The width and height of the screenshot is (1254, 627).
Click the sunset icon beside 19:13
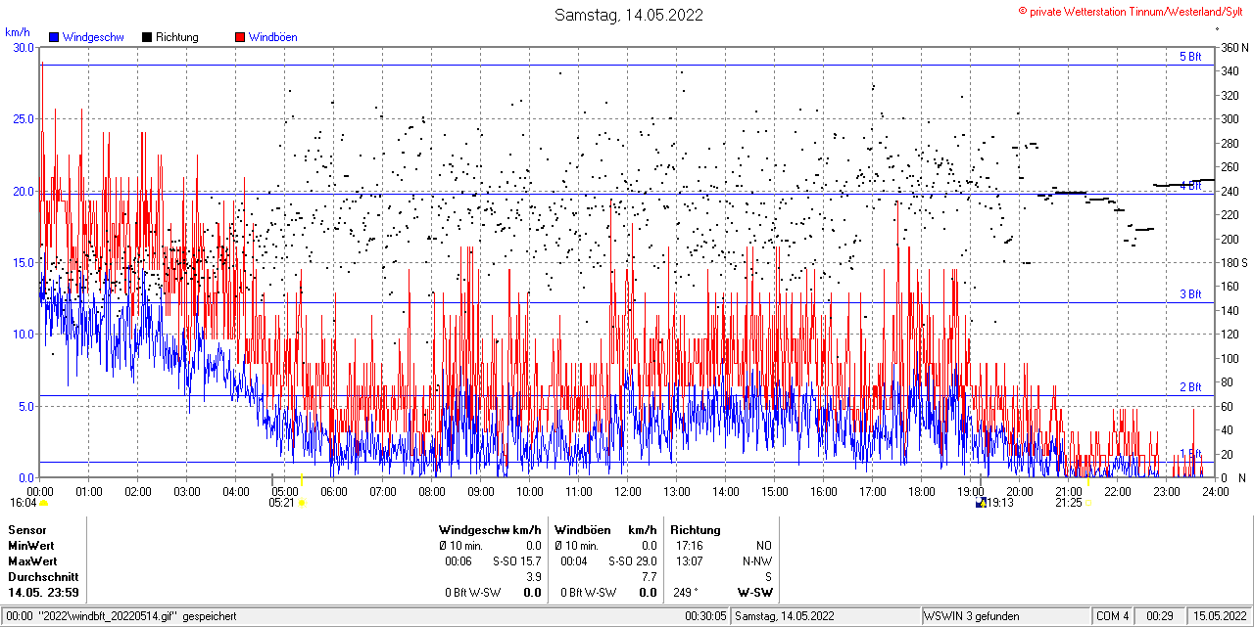pyautogui.click(x=981, y=503)
